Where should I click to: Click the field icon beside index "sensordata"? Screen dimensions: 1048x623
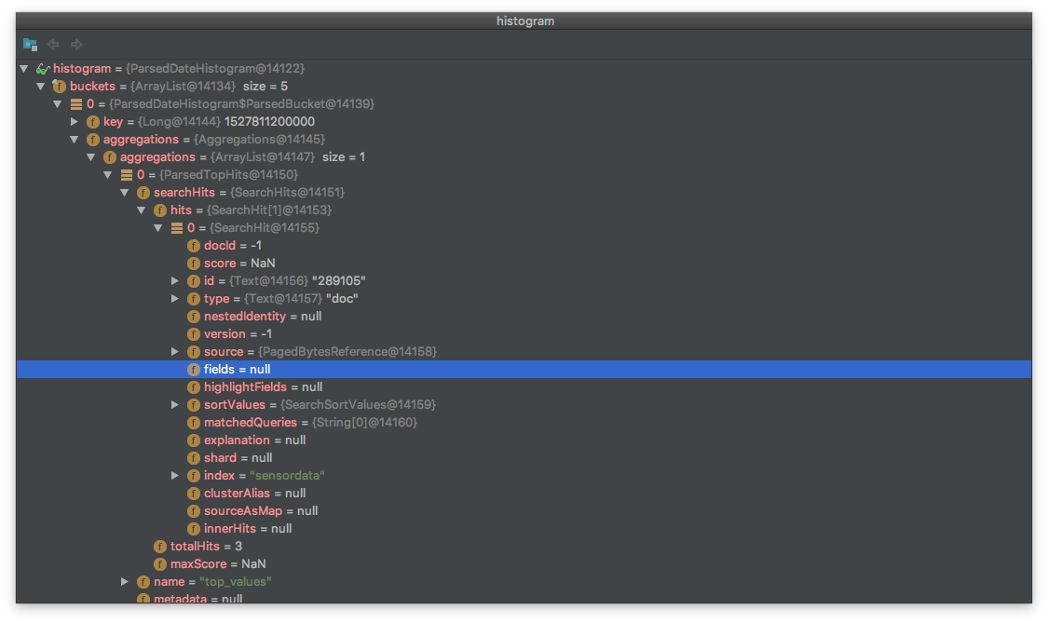pos(193,475)
